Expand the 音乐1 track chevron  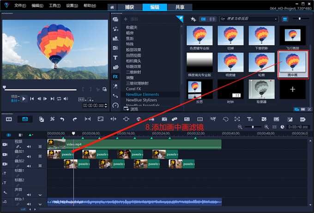(x=40, y=204)
